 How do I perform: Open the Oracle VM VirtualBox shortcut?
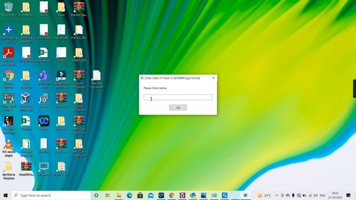coord(26,102)
